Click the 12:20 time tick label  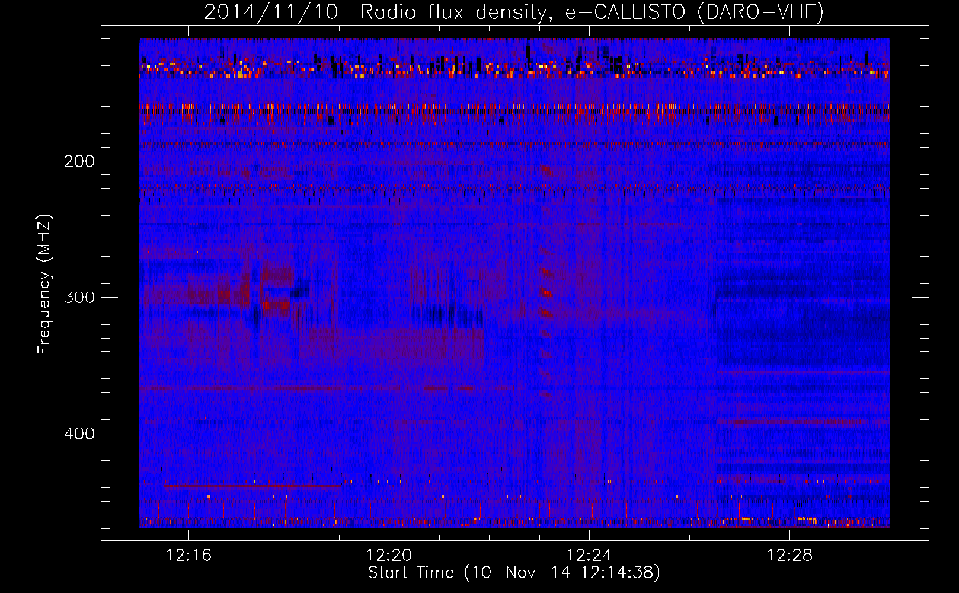click(389, 556)
